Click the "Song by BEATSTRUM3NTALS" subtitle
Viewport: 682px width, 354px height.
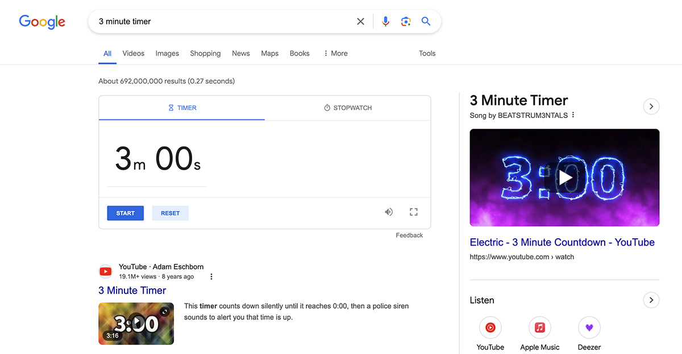[519, 115]
